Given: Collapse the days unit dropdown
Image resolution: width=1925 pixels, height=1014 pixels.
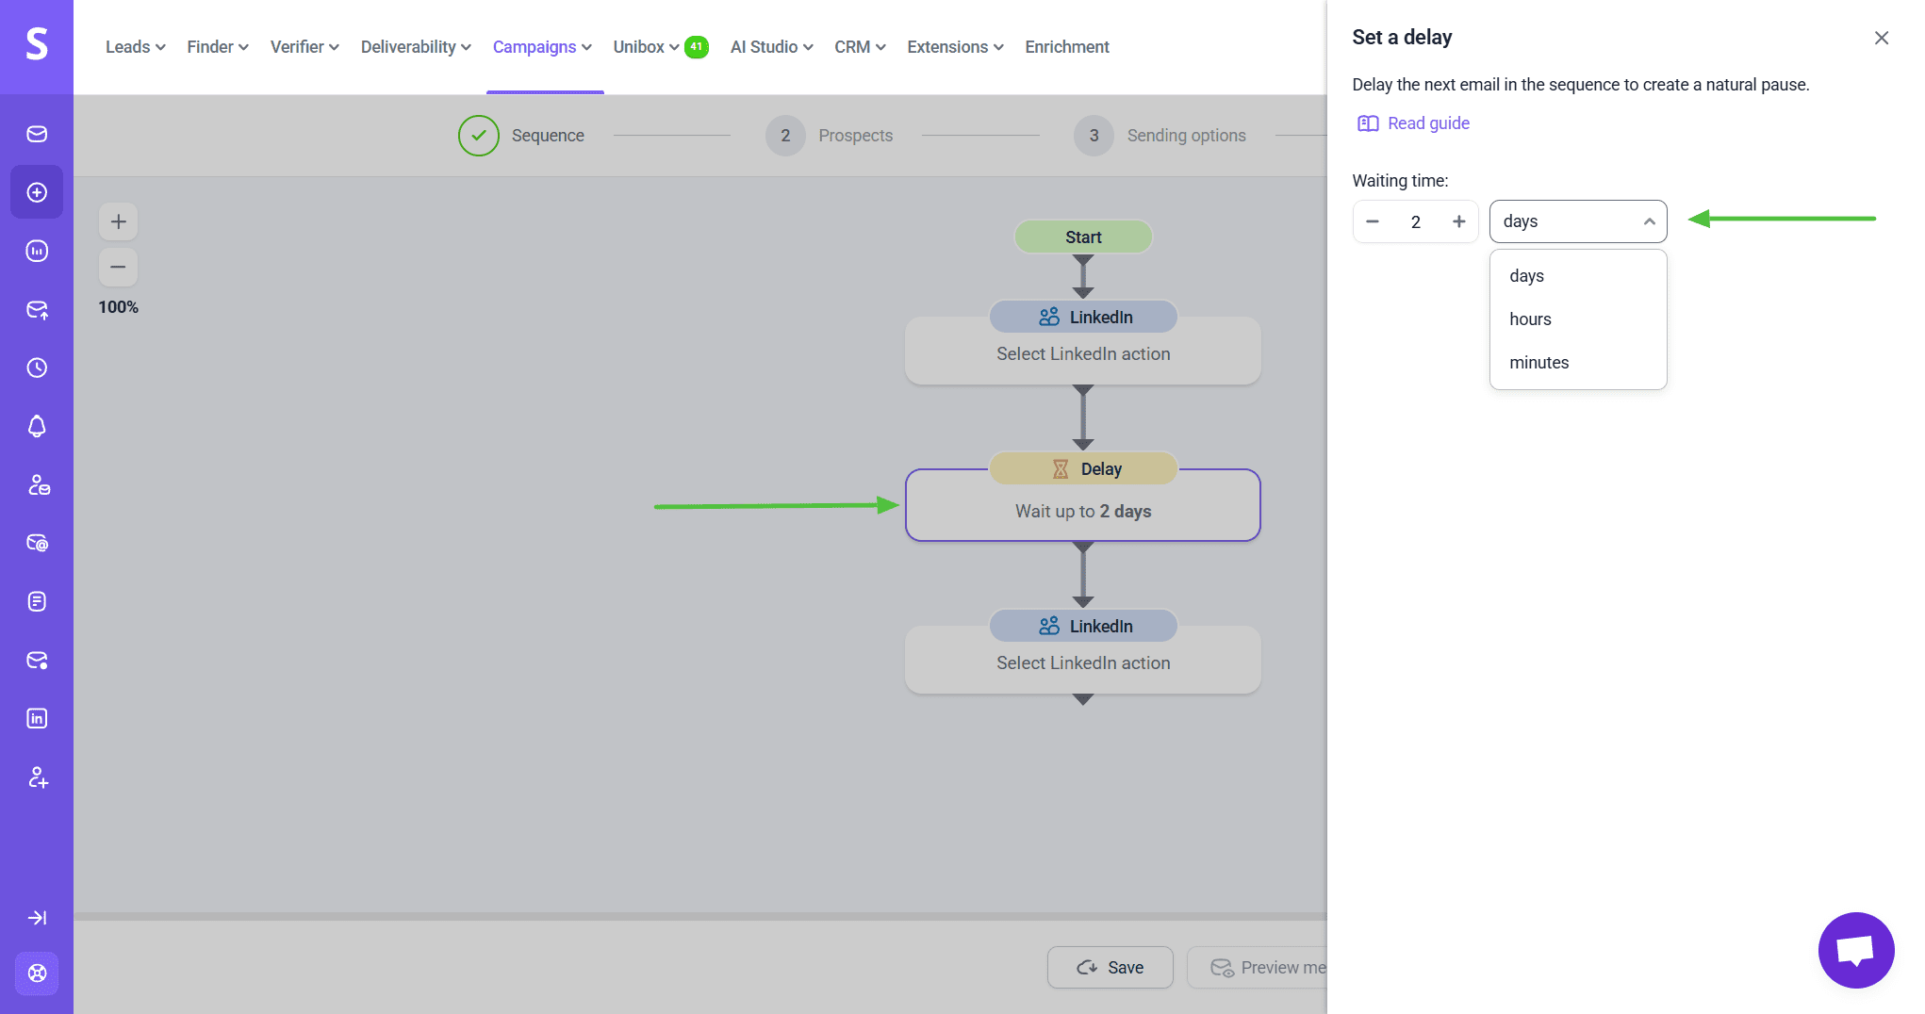Looking at the screenshot, I should click(1577, 222).
